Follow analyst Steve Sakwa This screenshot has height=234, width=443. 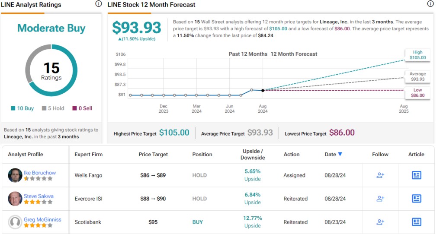coord(380,199)
